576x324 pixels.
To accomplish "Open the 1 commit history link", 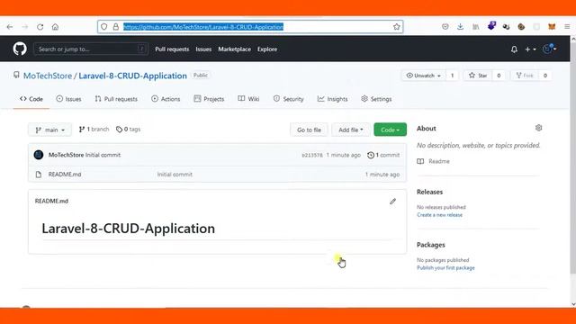I will (x=383, y=155).
